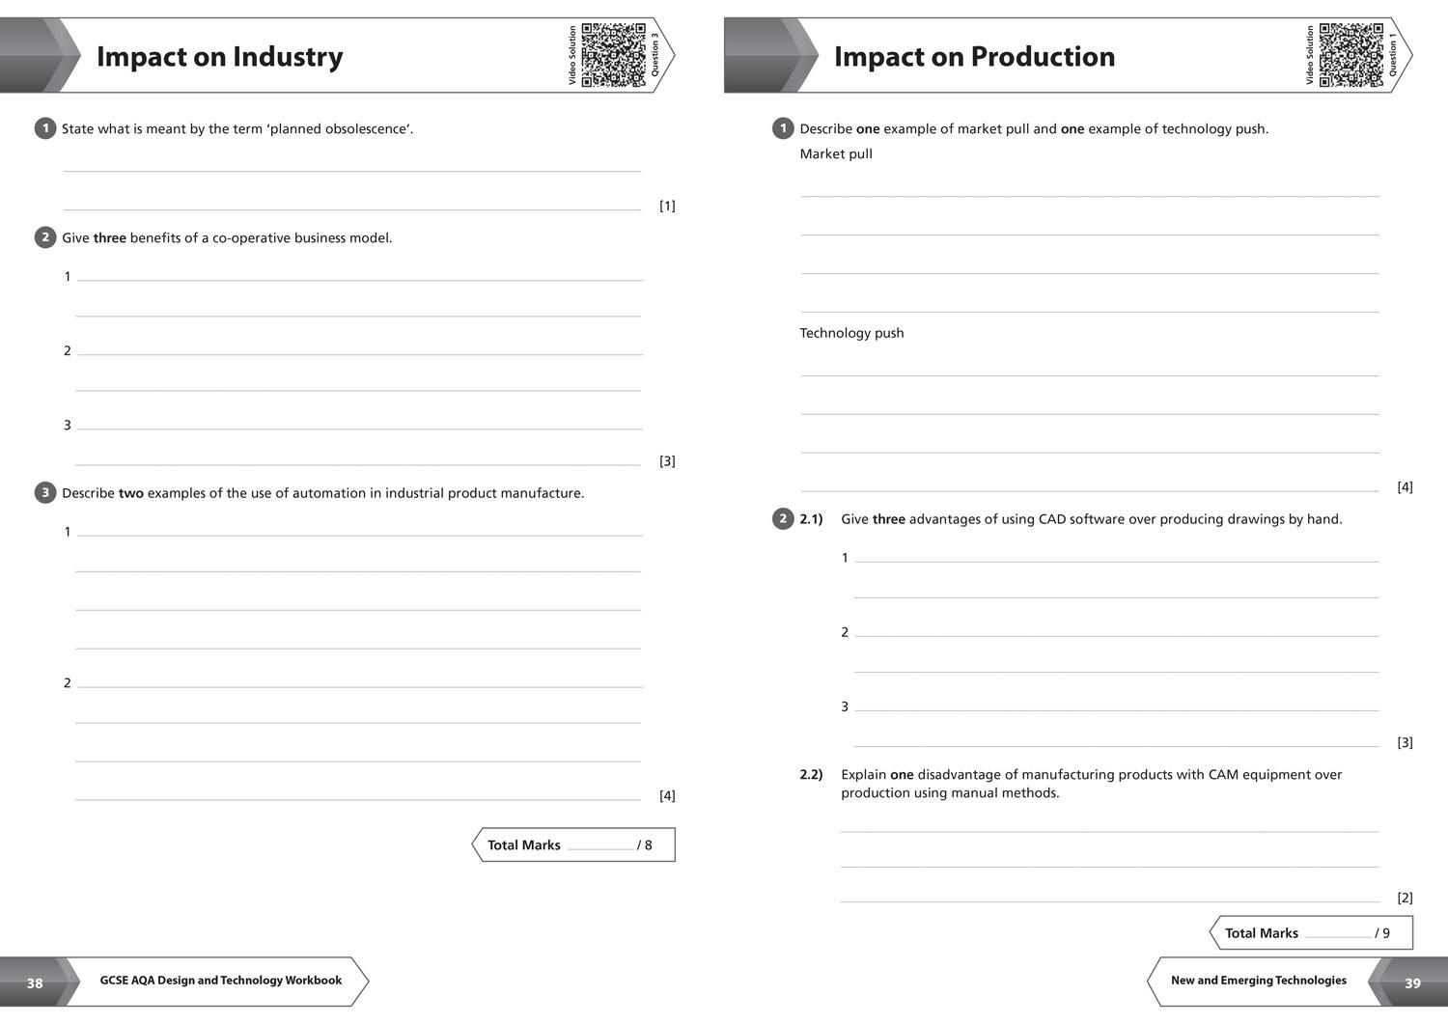Screen dimensions: 1448x1024
Task: Select question circle 1 about market pull
Action: pos(781,127)
